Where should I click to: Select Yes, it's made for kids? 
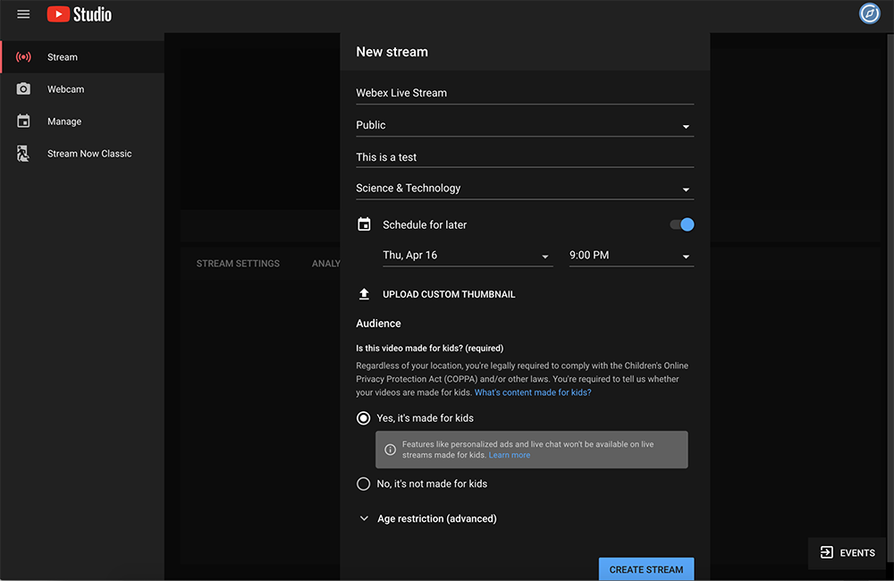click(363, 418)
